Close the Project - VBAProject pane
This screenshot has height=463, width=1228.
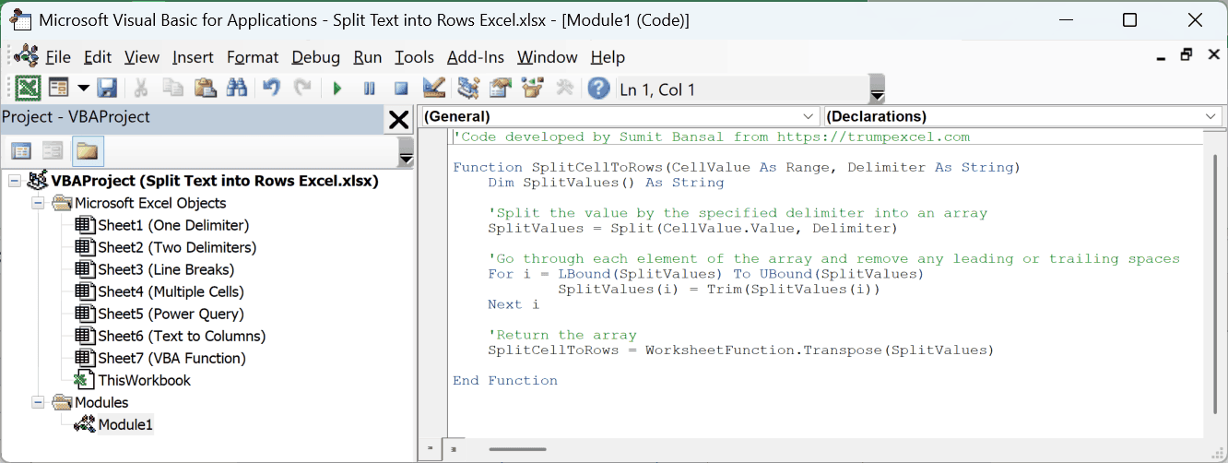[x=398, y=119]
